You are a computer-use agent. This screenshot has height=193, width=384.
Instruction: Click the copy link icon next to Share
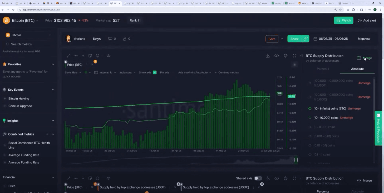[306, 39]
